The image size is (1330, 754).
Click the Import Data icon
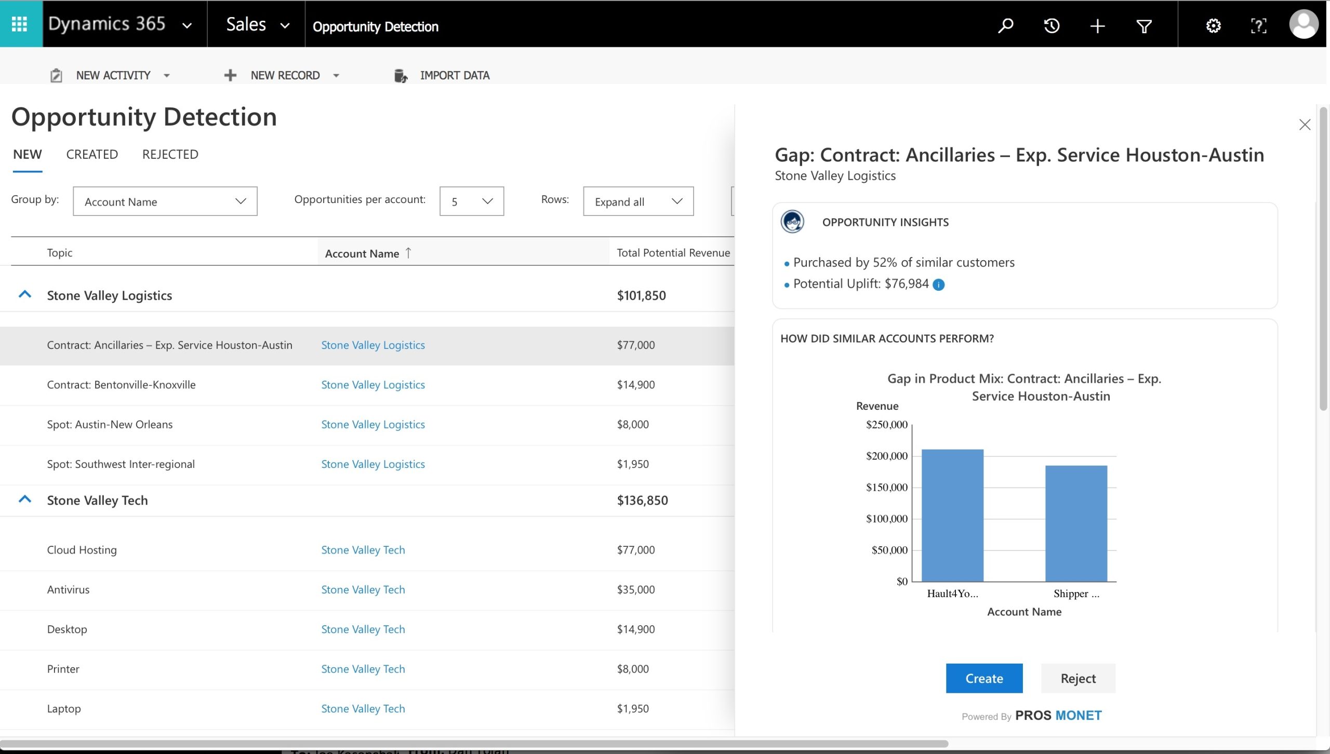(x=400, y=76)
